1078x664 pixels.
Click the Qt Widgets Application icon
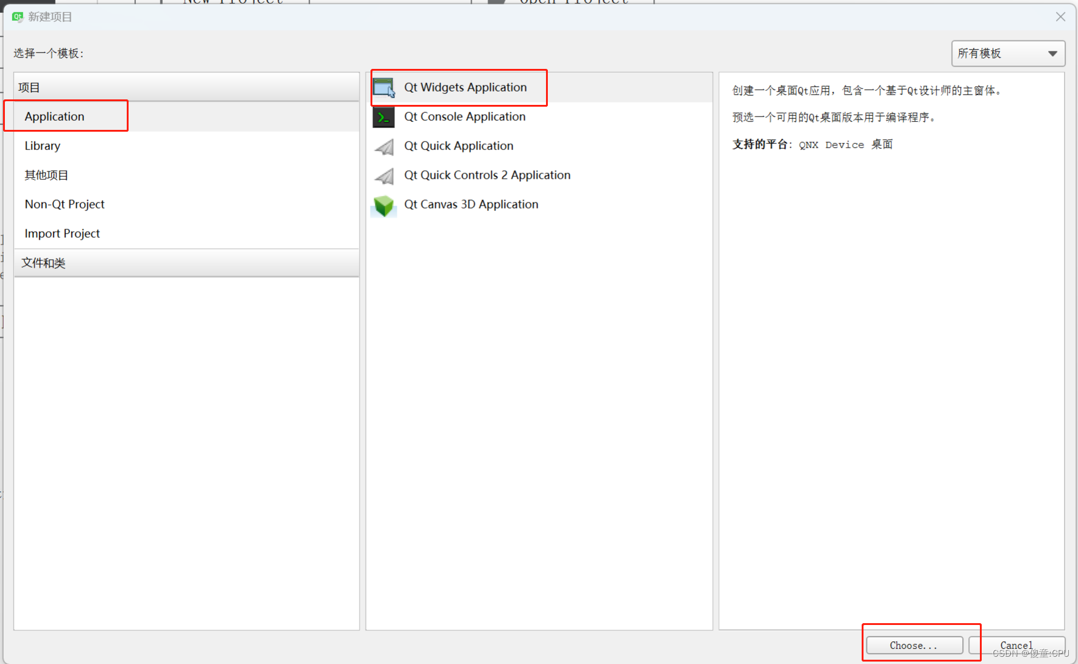coord(384,87)
